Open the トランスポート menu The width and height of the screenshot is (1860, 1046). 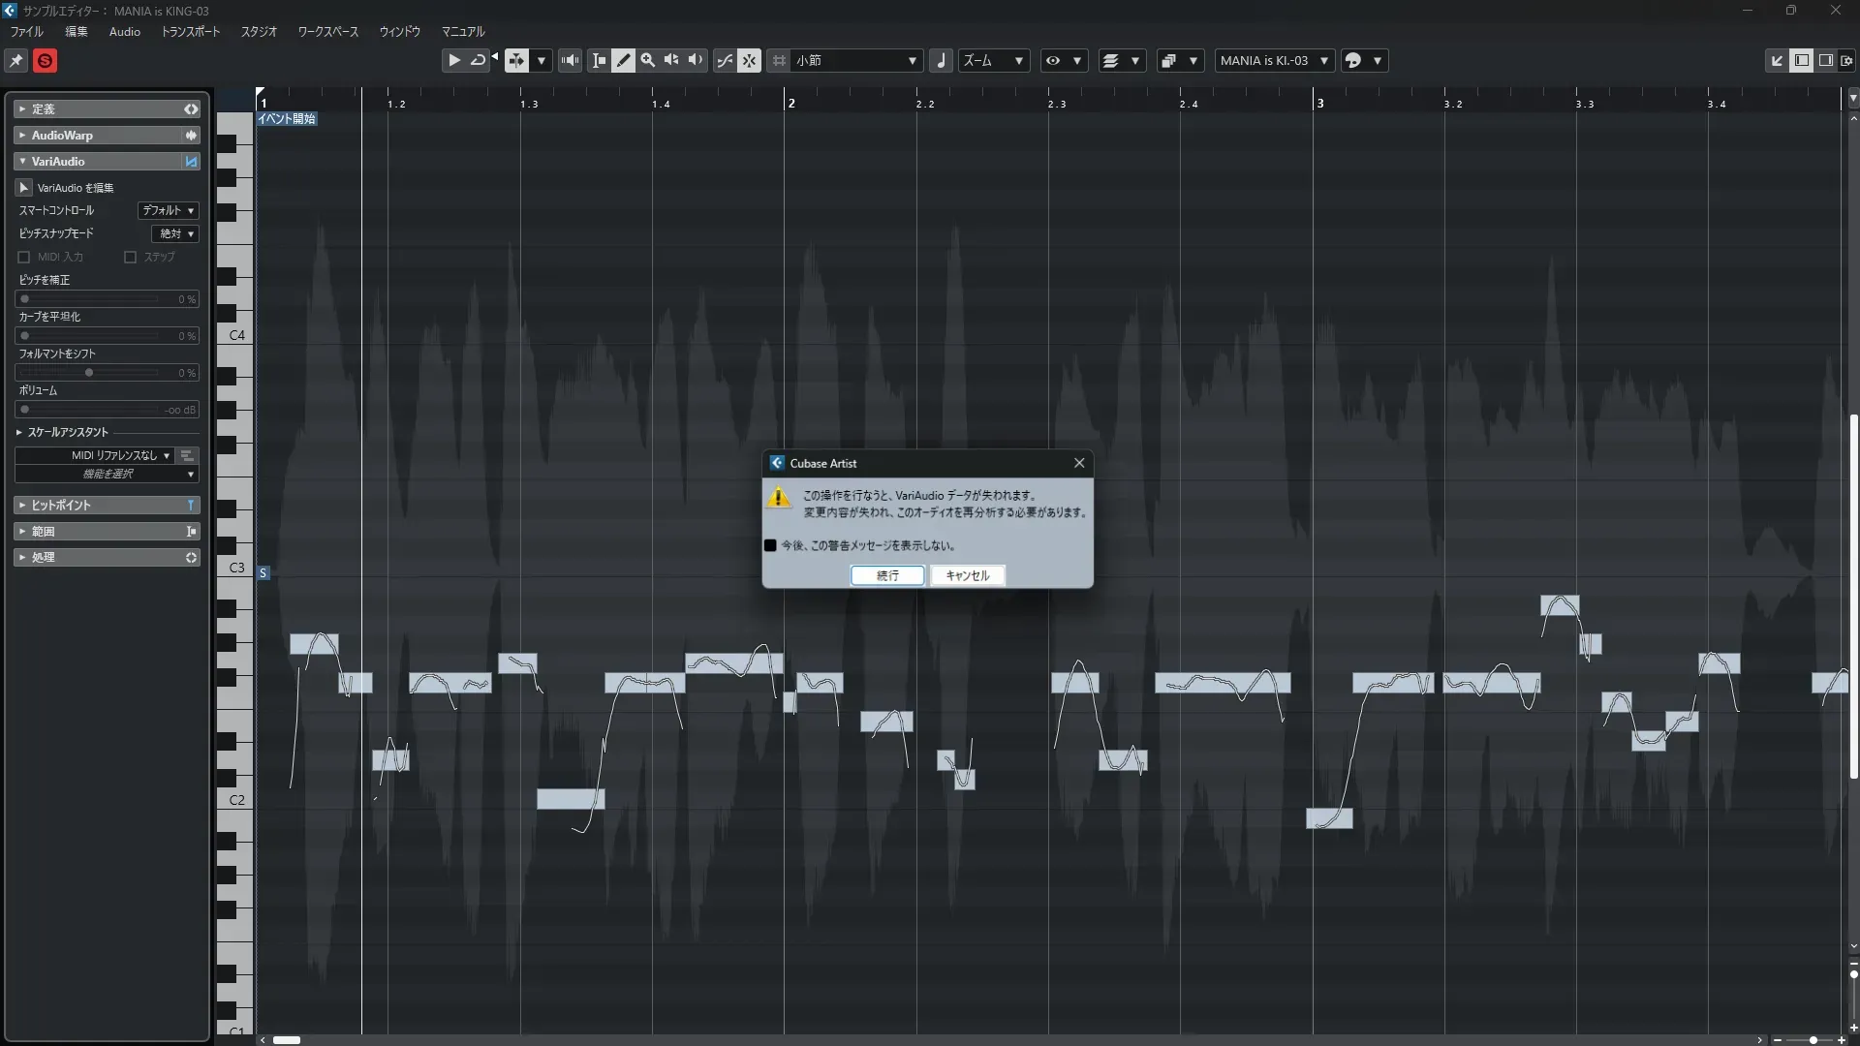[190, 32]
